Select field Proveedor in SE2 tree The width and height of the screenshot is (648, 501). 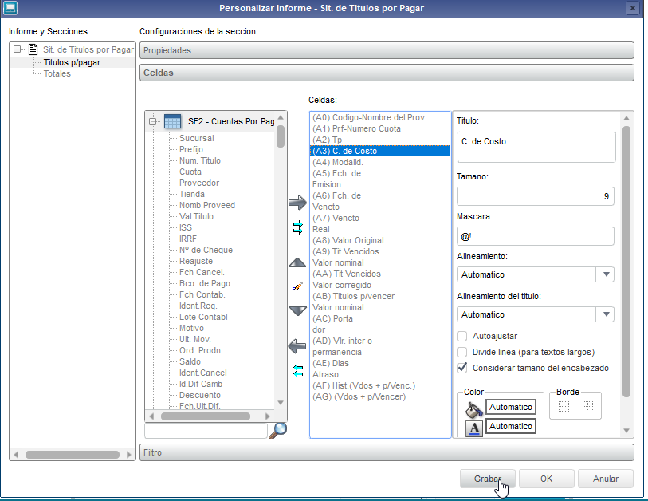coord(199,183)
